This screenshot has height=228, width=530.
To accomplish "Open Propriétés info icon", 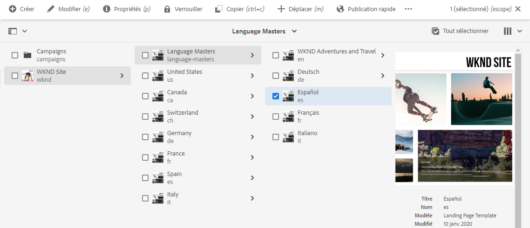I will pyautogui.click(x=107, y=9).
